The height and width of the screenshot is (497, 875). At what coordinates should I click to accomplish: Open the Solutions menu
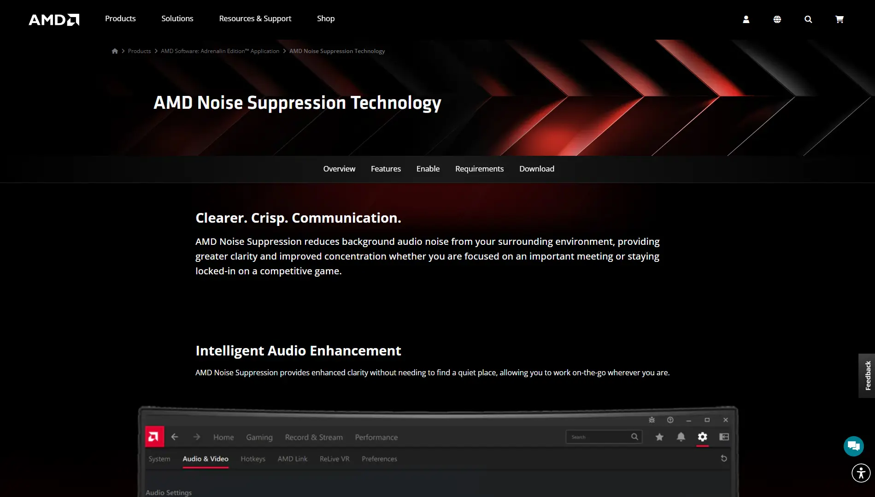pyautogui.click(x=177, y=18)
